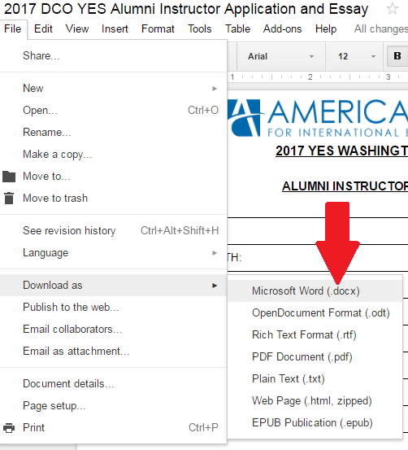Click the 2017 YES WASHINGTON heading
The height and width of the screenshot is (450, 408).
(342, 151)
